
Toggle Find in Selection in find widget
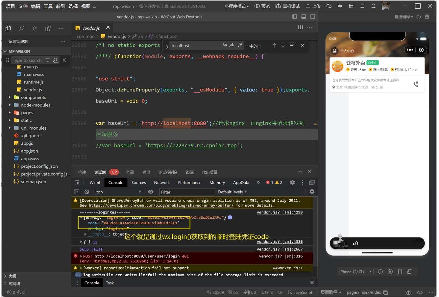point(292,45)
